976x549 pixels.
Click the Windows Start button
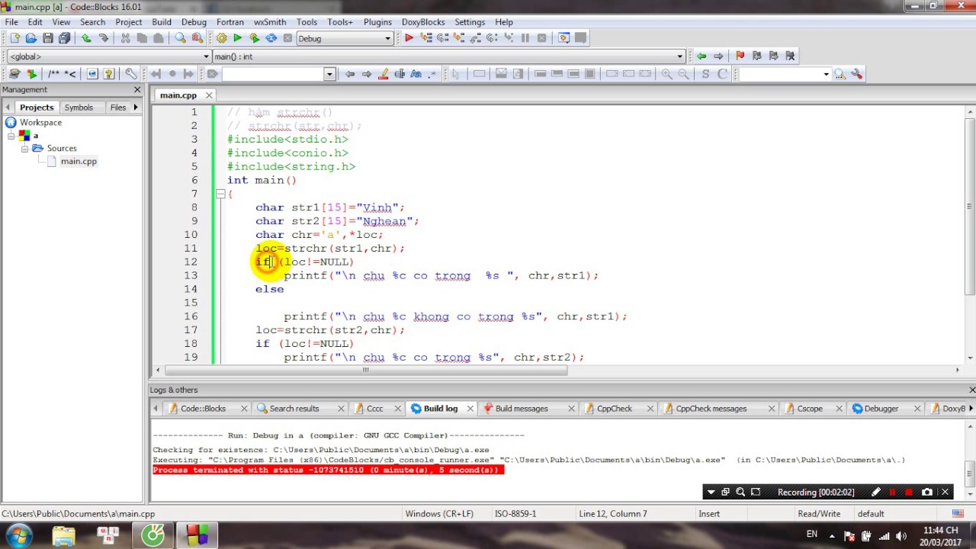[x=19, y=535]
